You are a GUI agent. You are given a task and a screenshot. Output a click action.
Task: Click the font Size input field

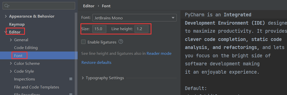(x=99, y=29)
